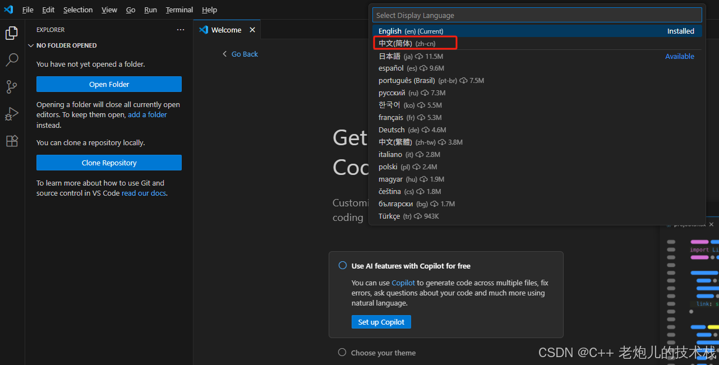Select the Choose your theme step radio
This screenshot has width=719, height=365.
(342, 353)
